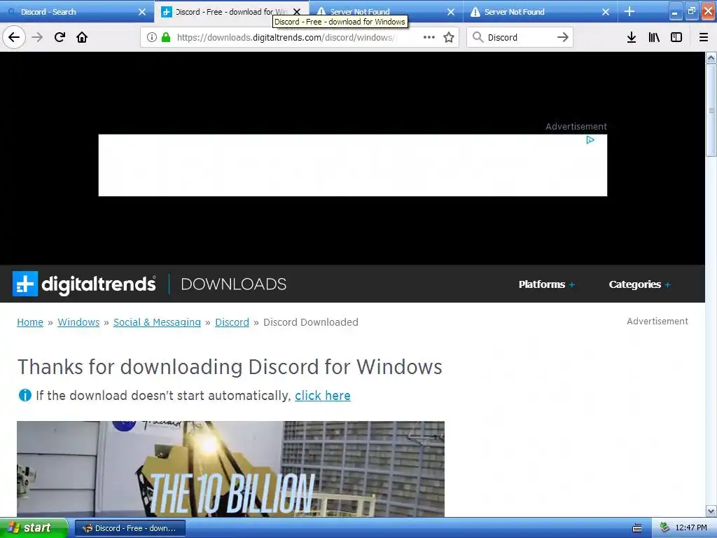Click the green secure connection padlock

pos(166,37)
